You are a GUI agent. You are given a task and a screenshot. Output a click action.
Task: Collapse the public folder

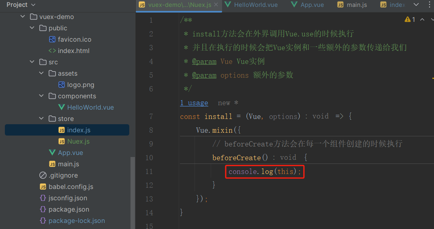pyautogui.click(x=32, y=28)
